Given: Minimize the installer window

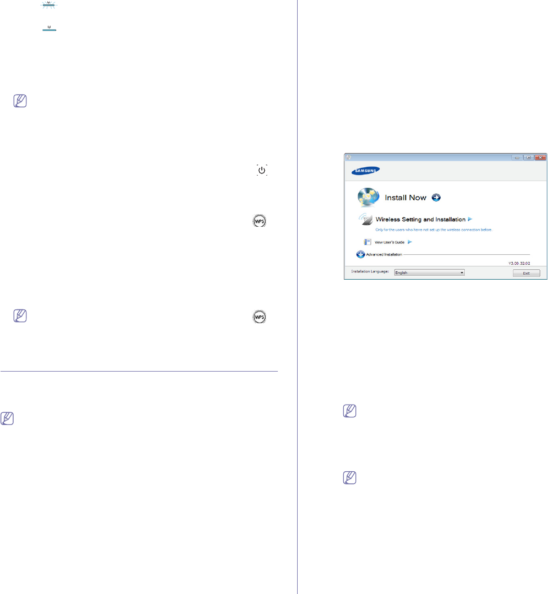Looking at the screenshot, I should pos(517,157).
